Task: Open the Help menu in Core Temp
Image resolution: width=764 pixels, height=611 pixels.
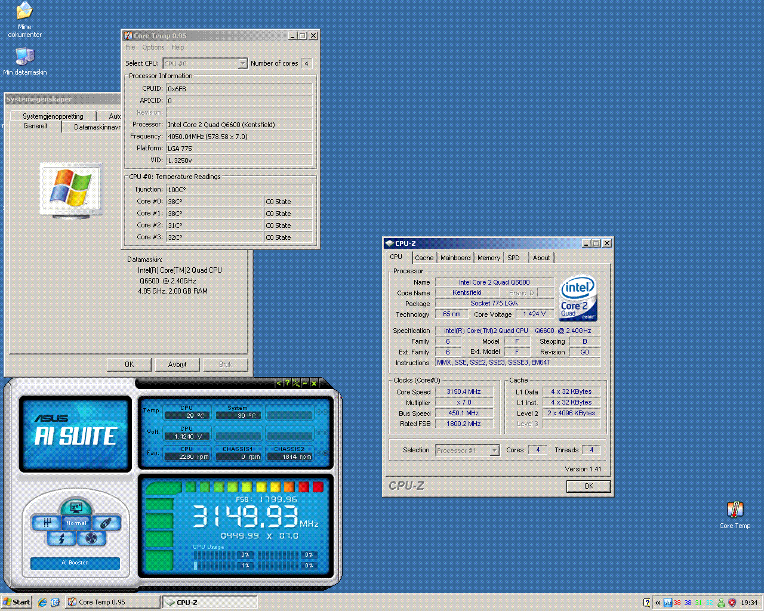Action: point(178,47)
